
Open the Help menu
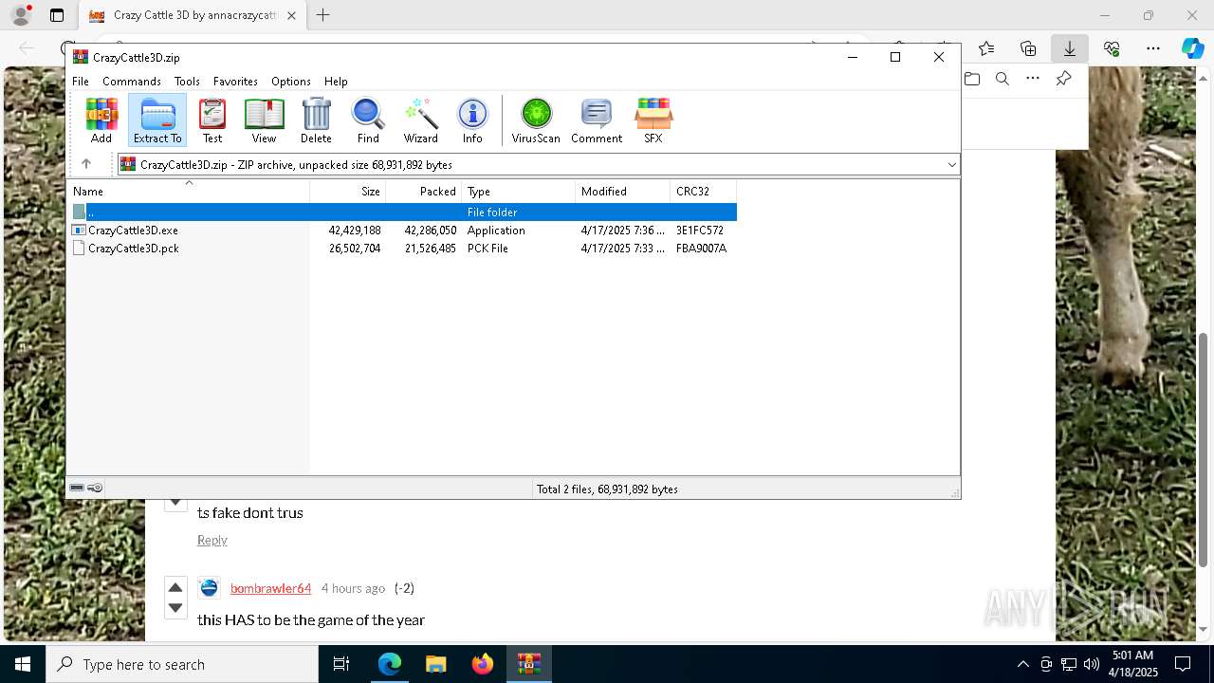(x=336, y=82)
